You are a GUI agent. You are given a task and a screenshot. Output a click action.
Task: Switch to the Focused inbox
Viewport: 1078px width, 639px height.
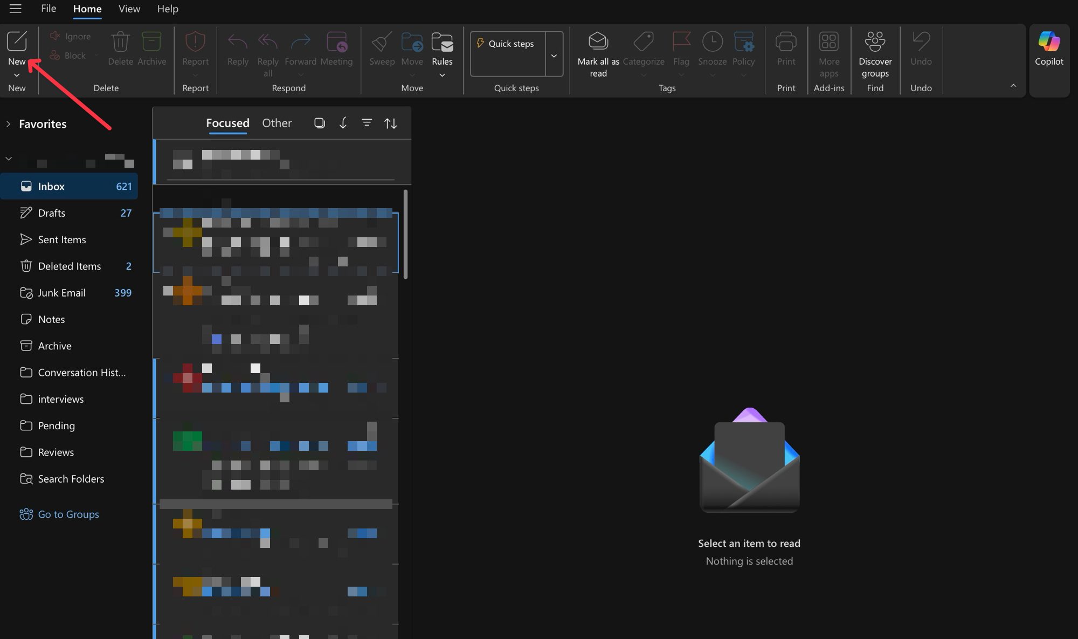pos(227,123)
